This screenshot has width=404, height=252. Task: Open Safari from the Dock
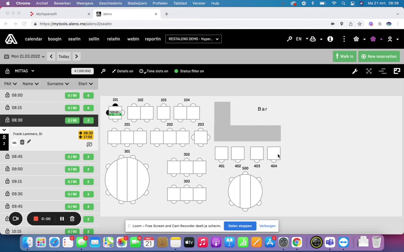point(54,242)
